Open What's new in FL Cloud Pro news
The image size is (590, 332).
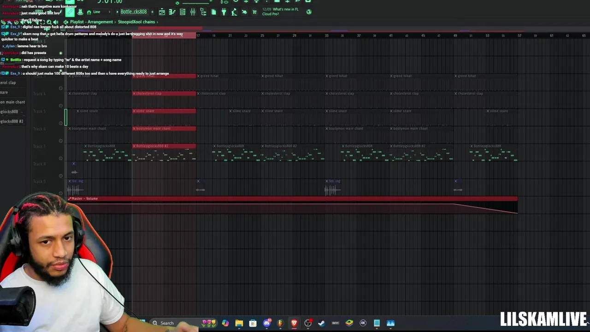click(280, 12)
